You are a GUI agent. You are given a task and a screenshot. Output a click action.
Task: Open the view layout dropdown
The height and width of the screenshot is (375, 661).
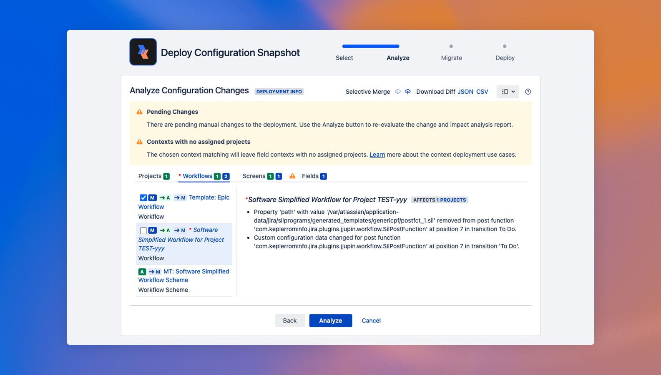[508, 92]
